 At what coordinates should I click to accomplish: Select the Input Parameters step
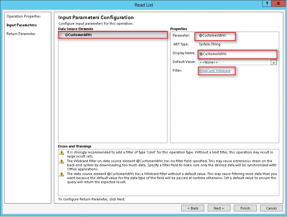[22, 25]
